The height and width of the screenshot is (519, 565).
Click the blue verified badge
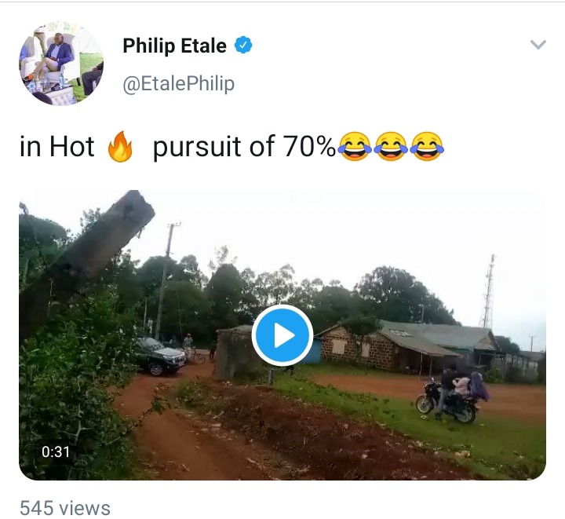tap(243, 45)
